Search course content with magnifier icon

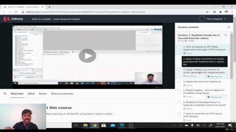pyautogui.click(x=5, y=94)
